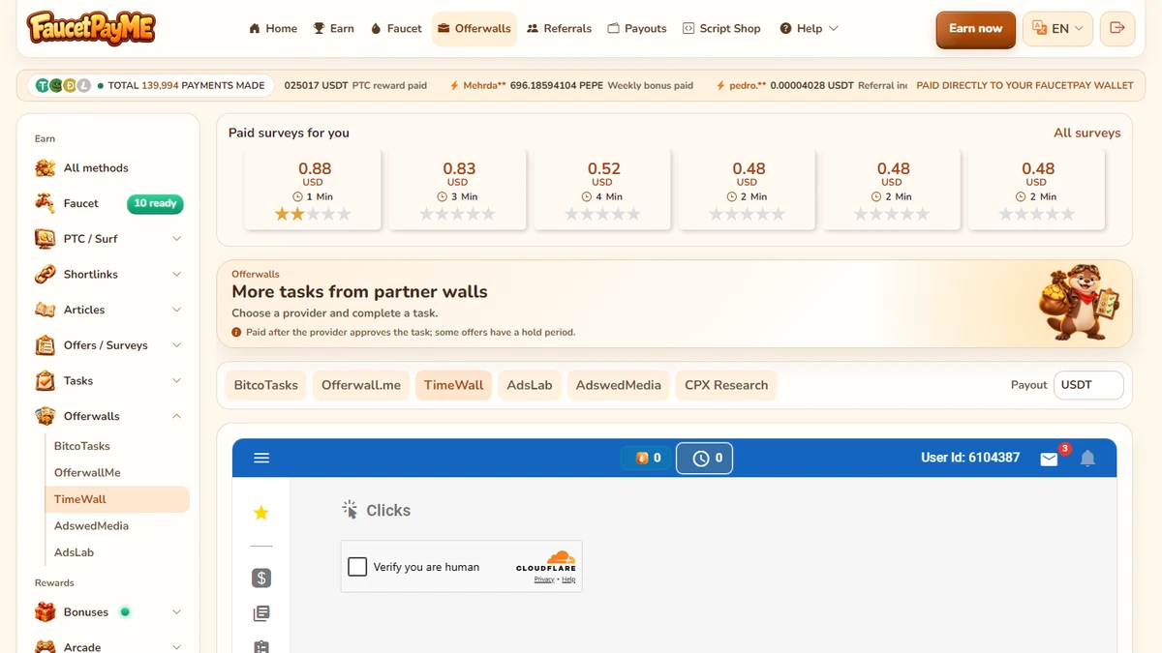This screenshot has height=653, width=1162.
Task: Switch to the Offerwall.me provider tab
Action: click(x=361, y=385)
